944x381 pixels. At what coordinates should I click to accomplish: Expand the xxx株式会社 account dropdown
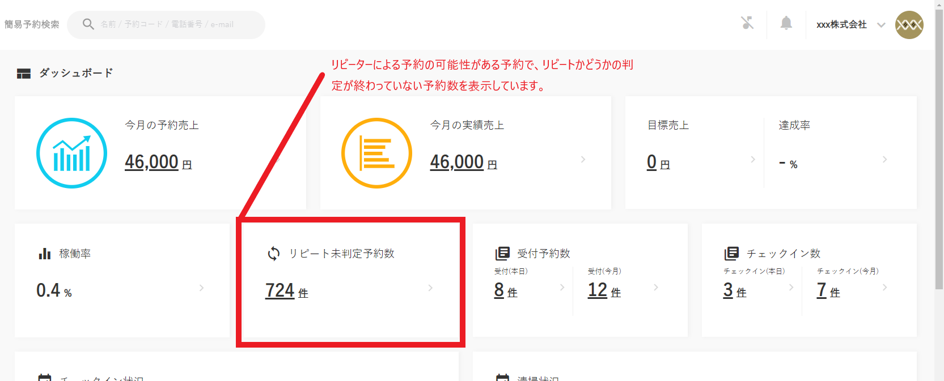(x=881, y=25)
